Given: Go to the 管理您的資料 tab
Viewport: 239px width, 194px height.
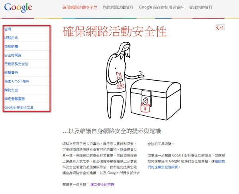Looking at the screenshot, I should click(x=201, y=7).
